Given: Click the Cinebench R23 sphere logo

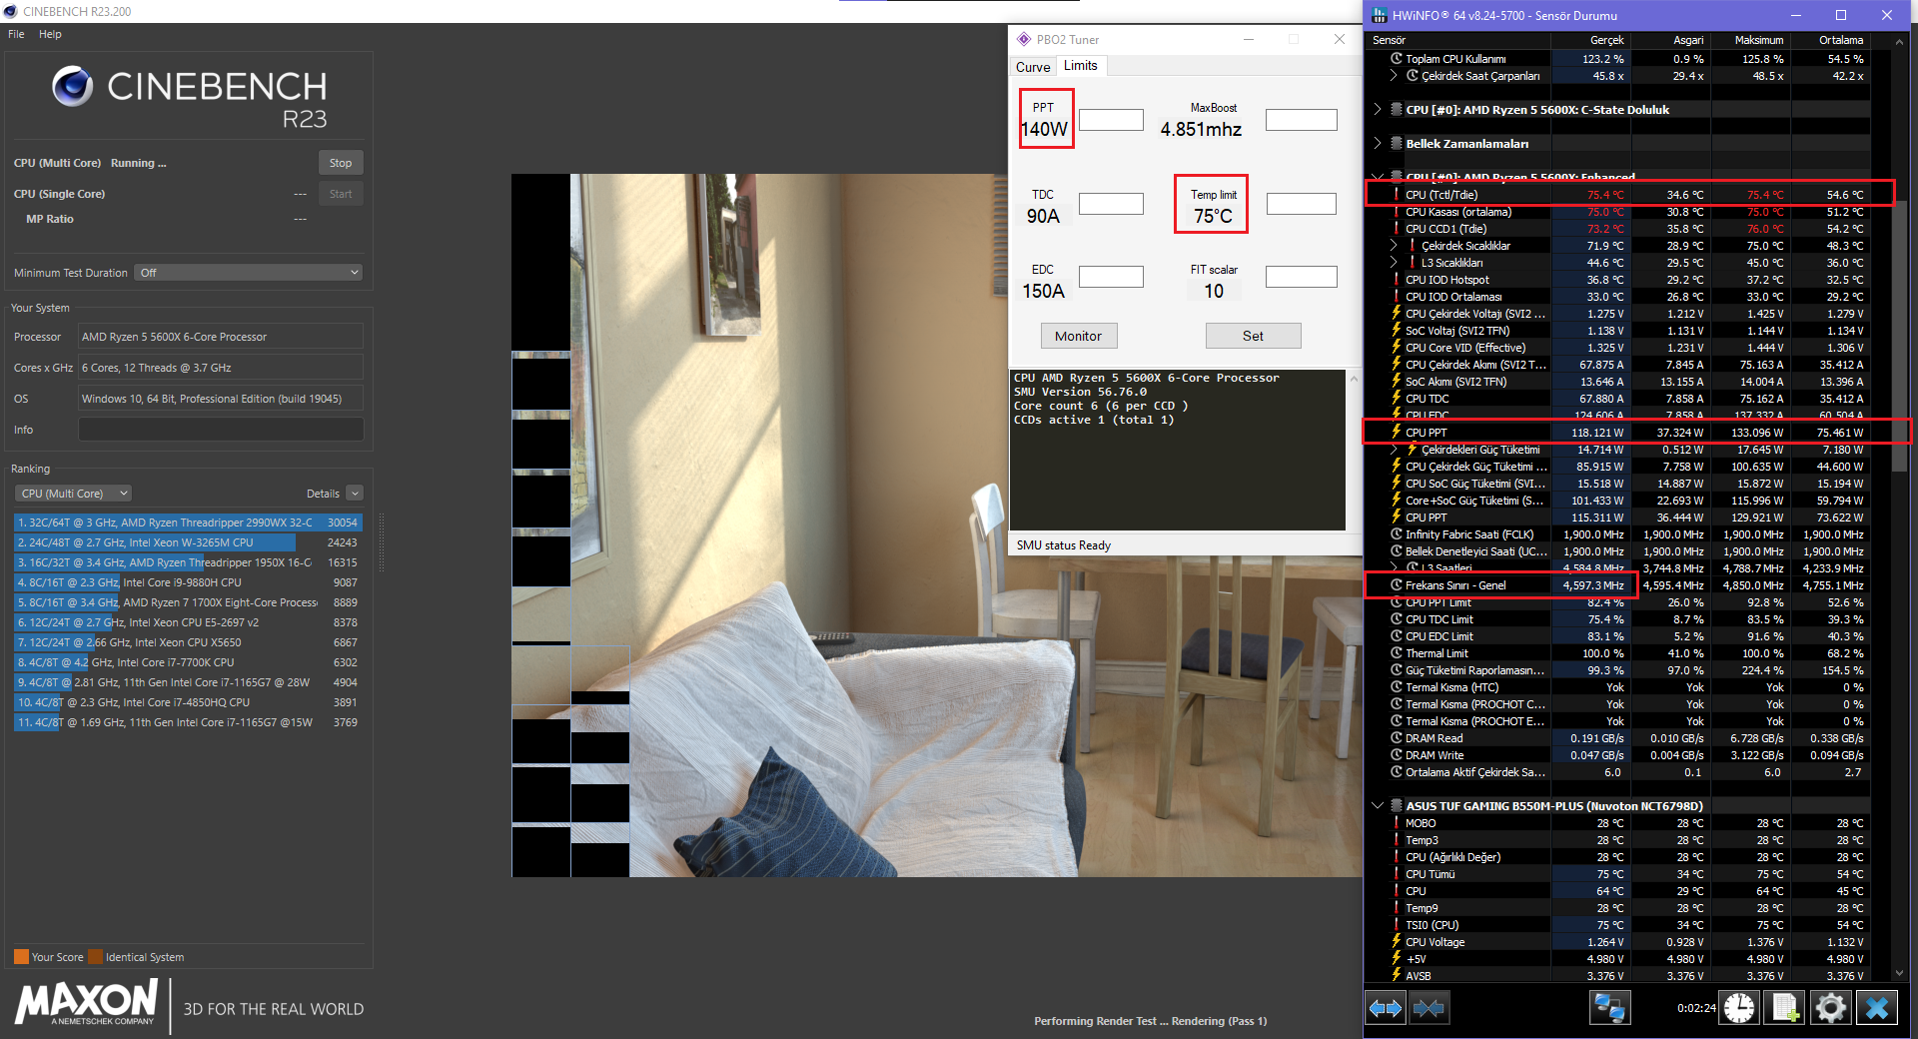Looking at the screenshot, I should 72,87.
